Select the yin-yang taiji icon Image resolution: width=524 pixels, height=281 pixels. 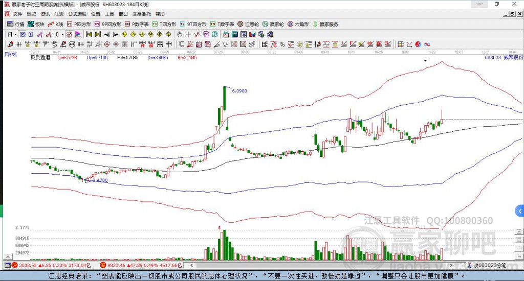[418, 44]
